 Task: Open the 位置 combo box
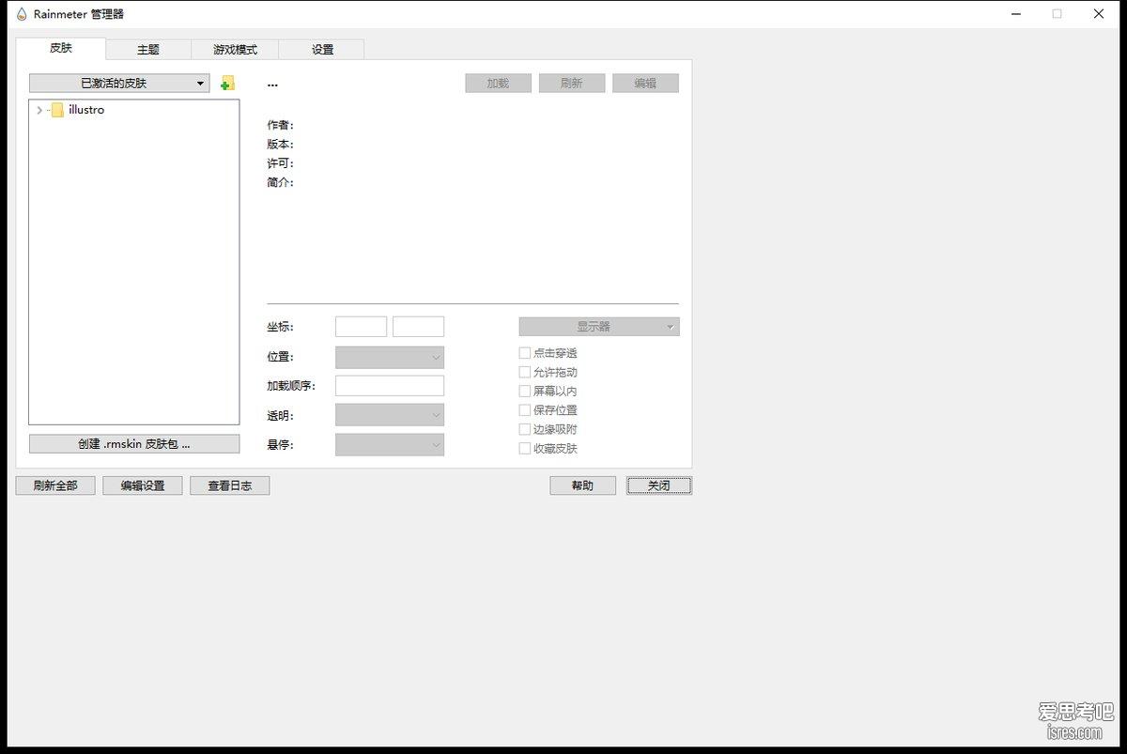pyautogui.click(x=390, y=357)
